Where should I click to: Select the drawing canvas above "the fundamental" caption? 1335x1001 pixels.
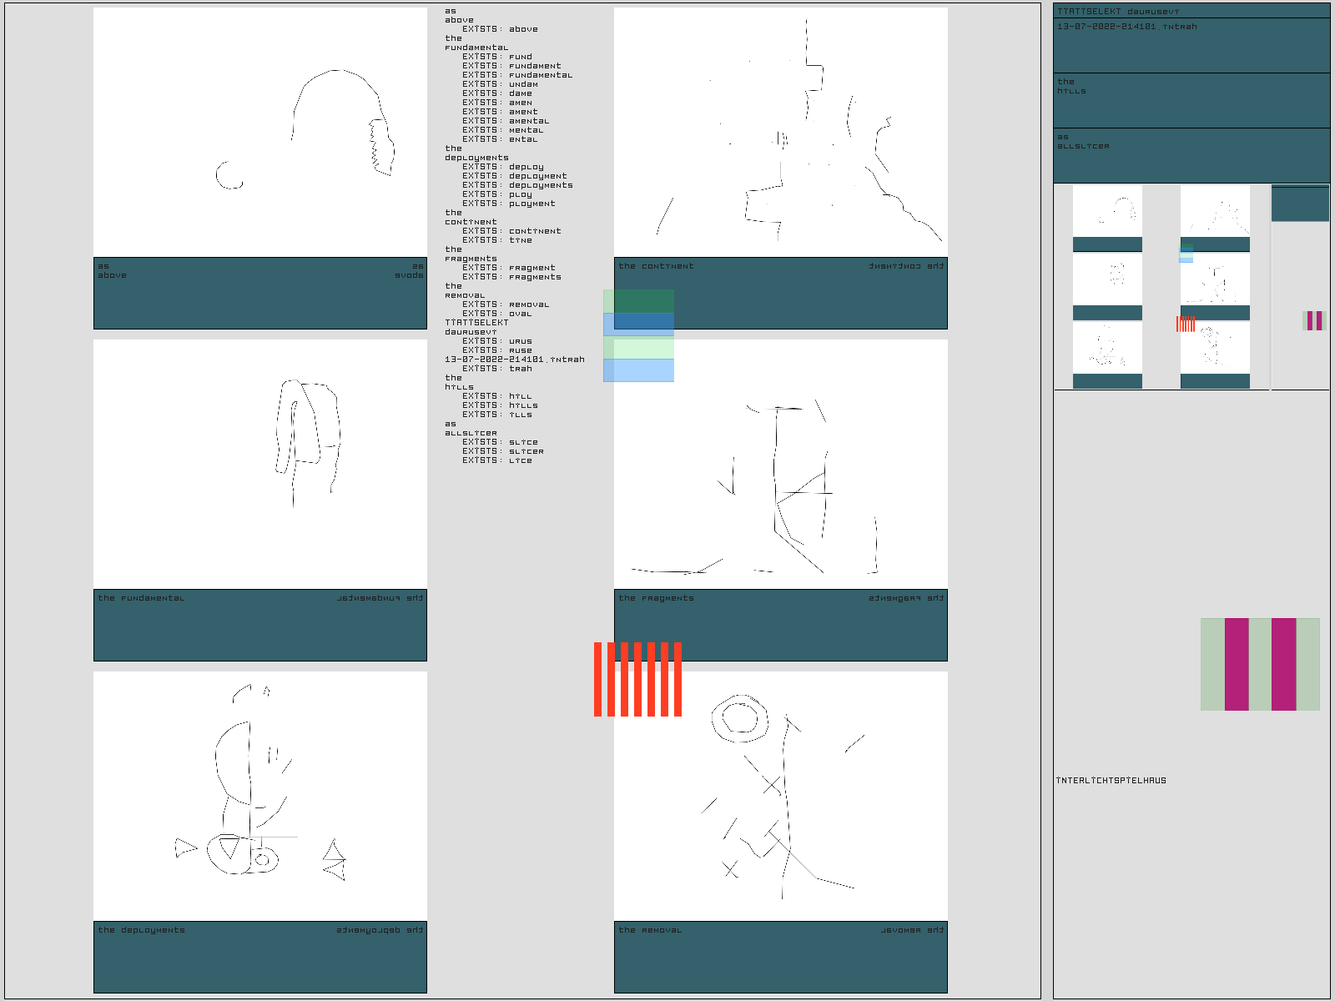[x=260, y=464]
